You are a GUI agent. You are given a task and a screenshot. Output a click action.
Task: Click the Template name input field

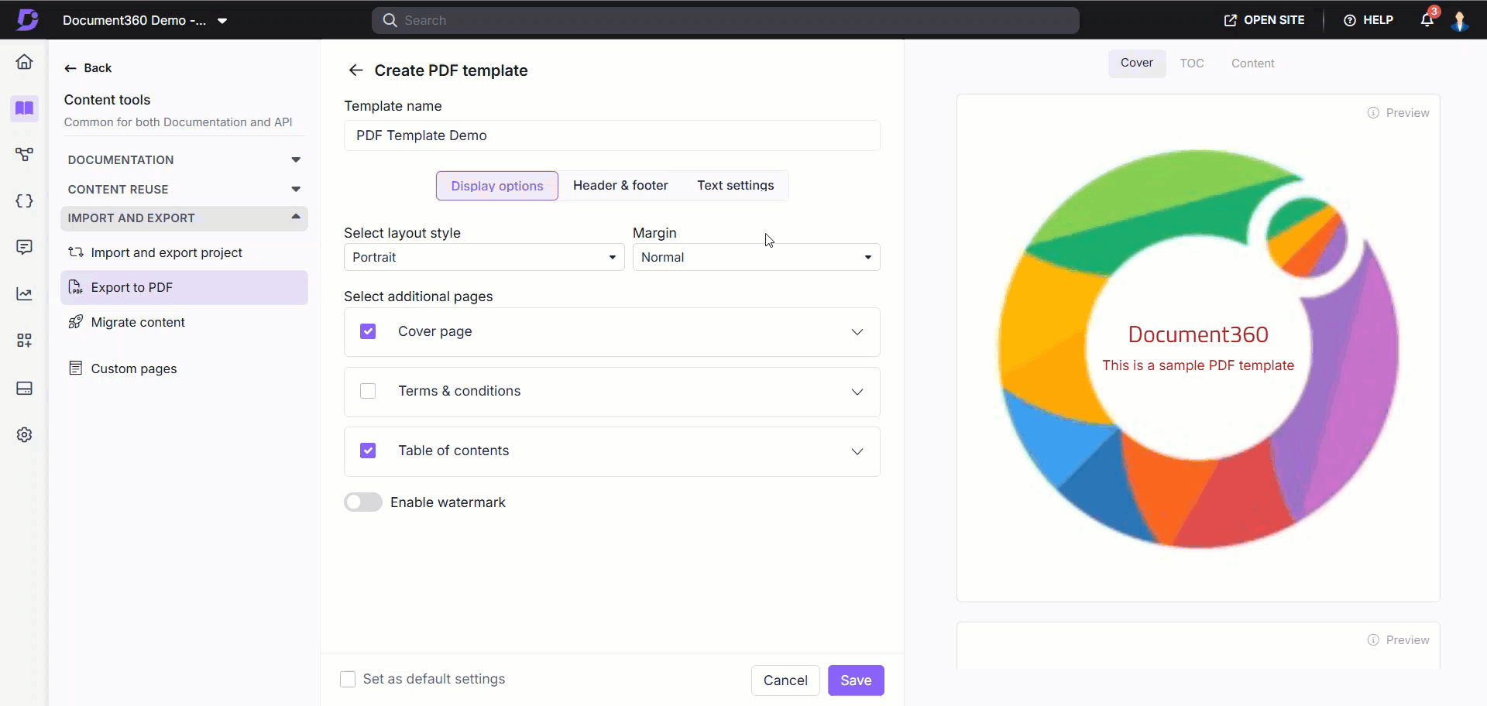coord(611,135)
